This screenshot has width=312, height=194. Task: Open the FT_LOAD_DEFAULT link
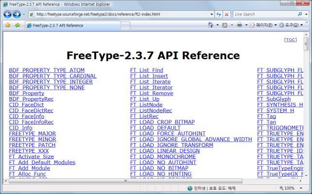(x=156, y=128)
